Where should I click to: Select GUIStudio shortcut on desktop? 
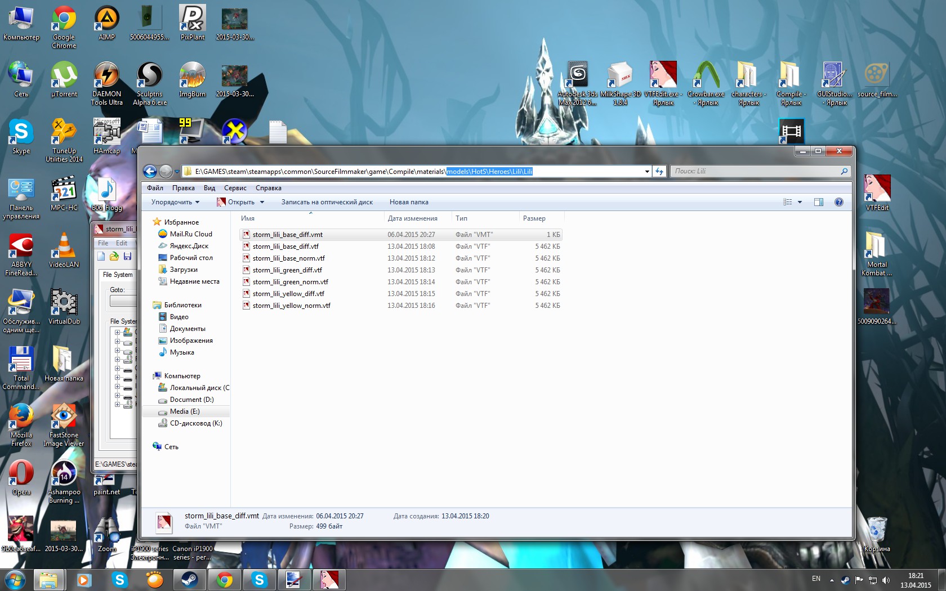coord(834,84)
